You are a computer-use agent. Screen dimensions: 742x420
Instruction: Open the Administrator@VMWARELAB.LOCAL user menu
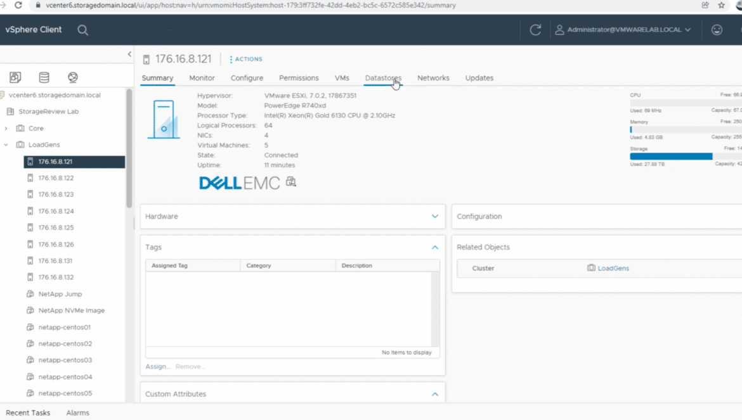point(623,30)
